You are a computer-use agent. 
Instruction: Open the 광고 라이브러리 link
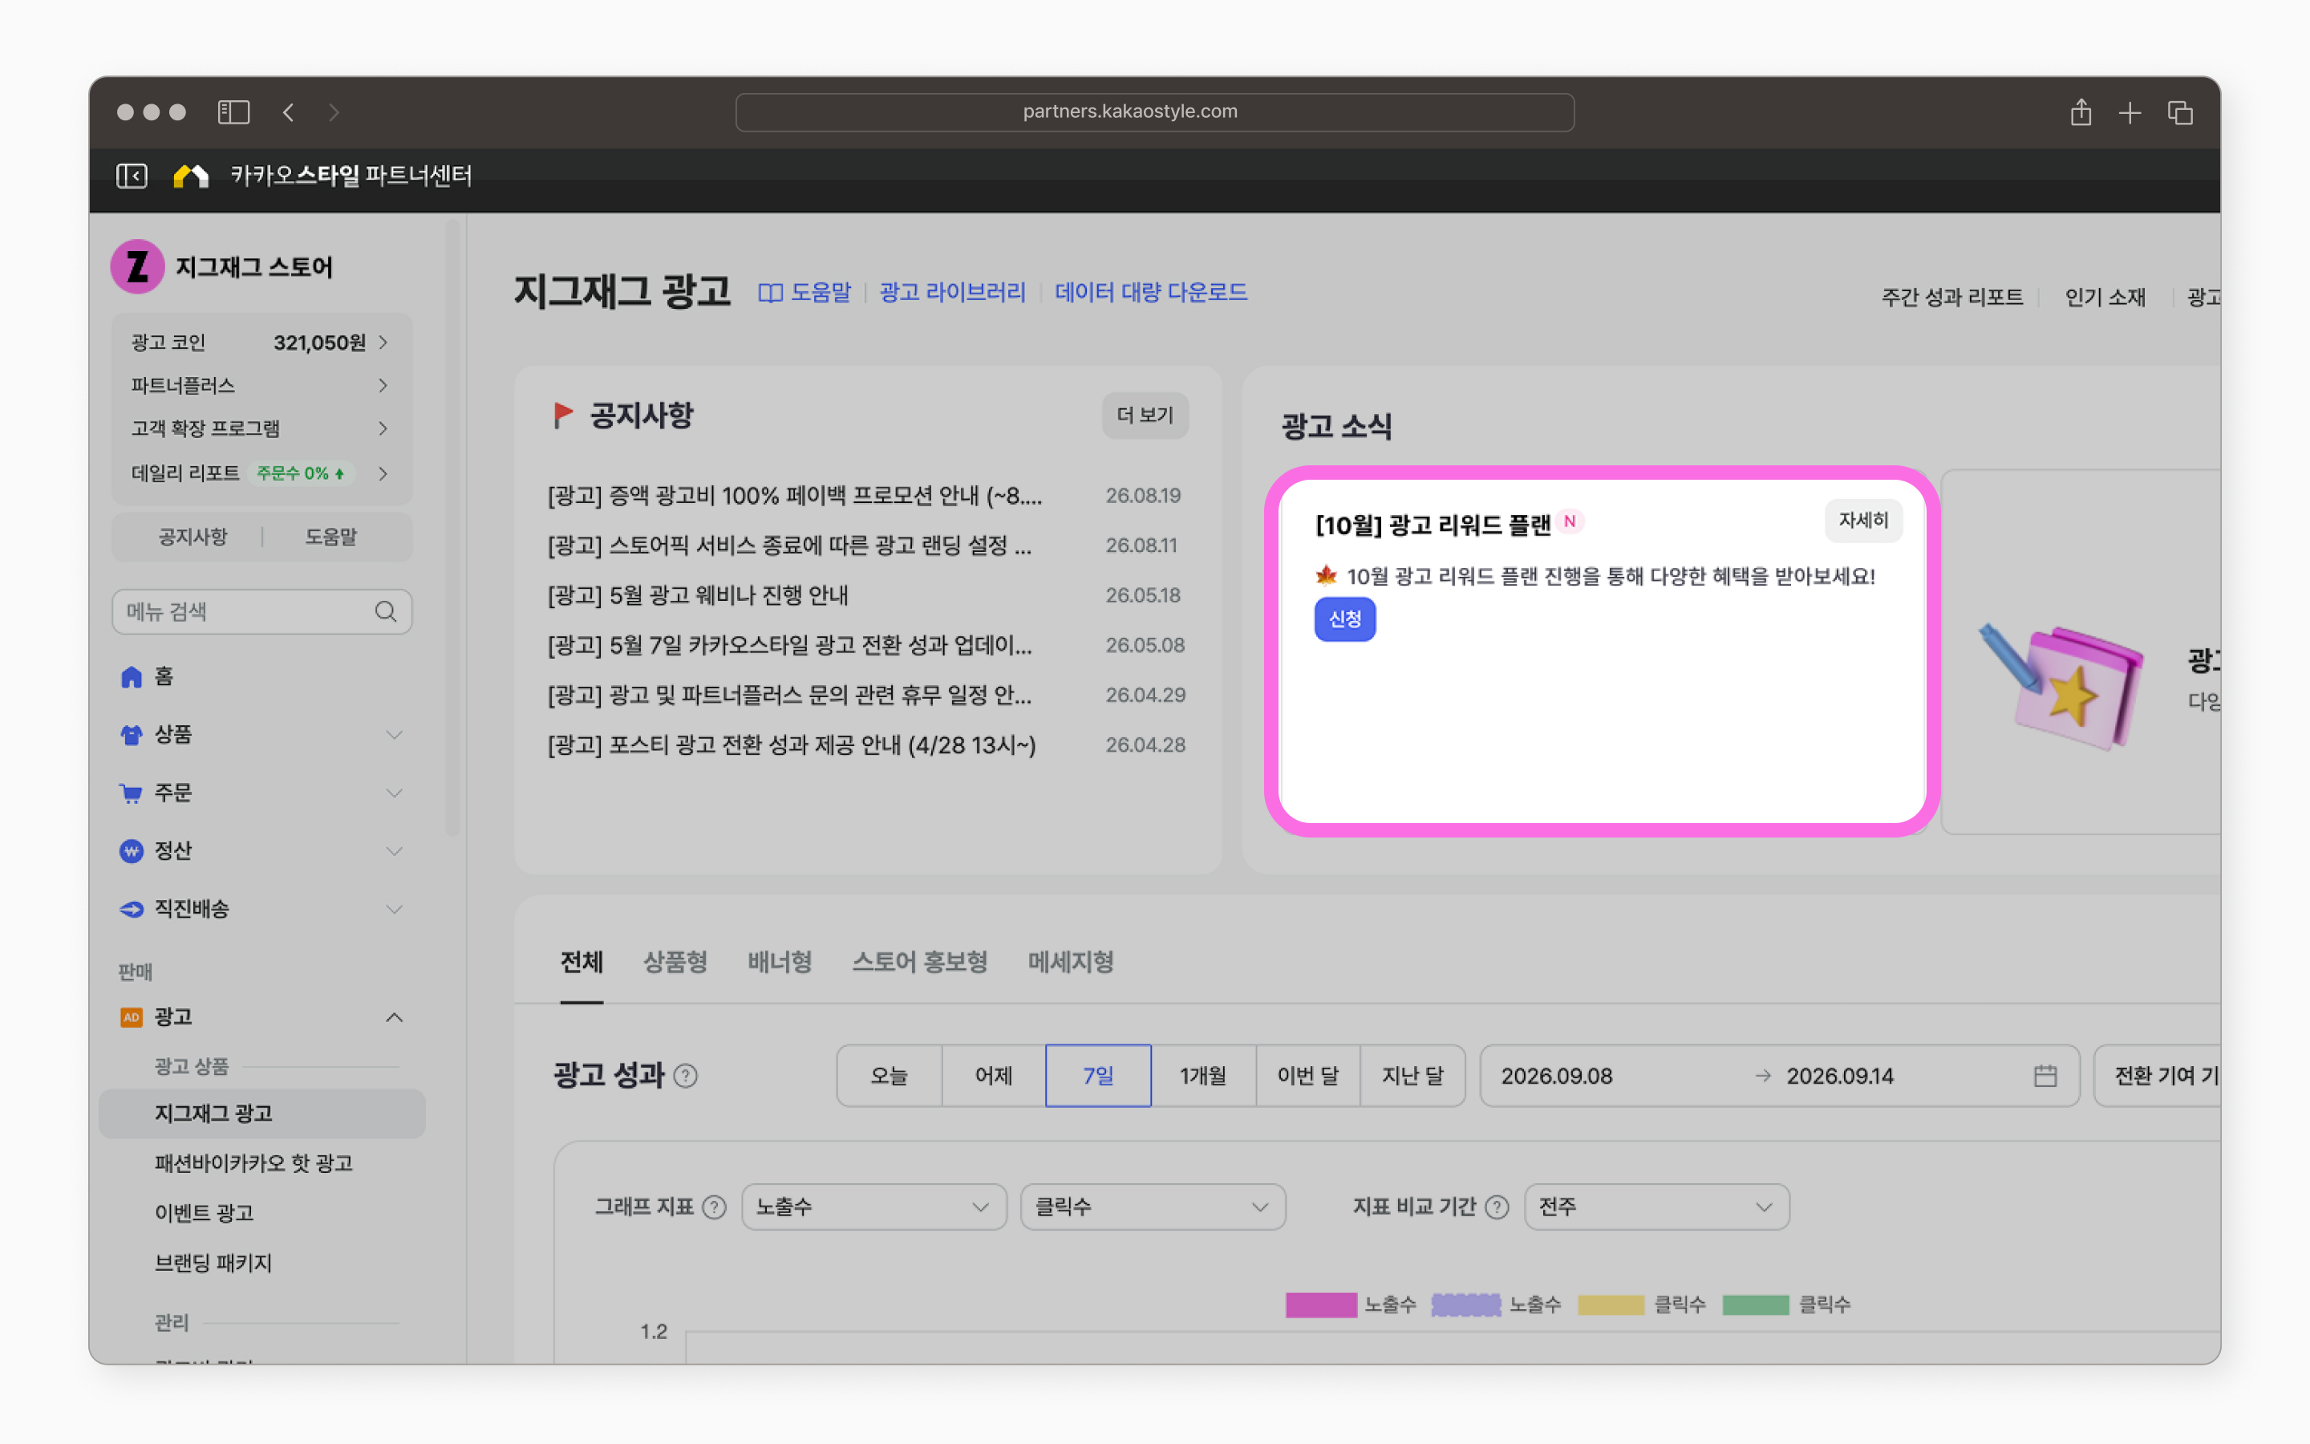click(953, 292)
